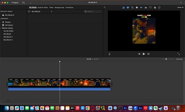Open the color balance tool

coord(123,8)
